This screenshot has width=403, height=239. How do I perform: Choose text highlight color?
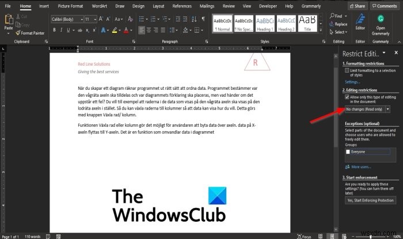point(115,30)
